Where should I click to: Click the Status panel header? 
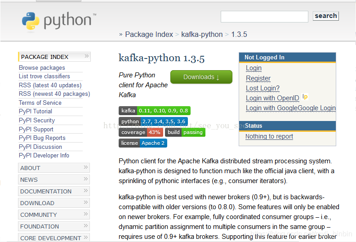(x=287, y=125)
